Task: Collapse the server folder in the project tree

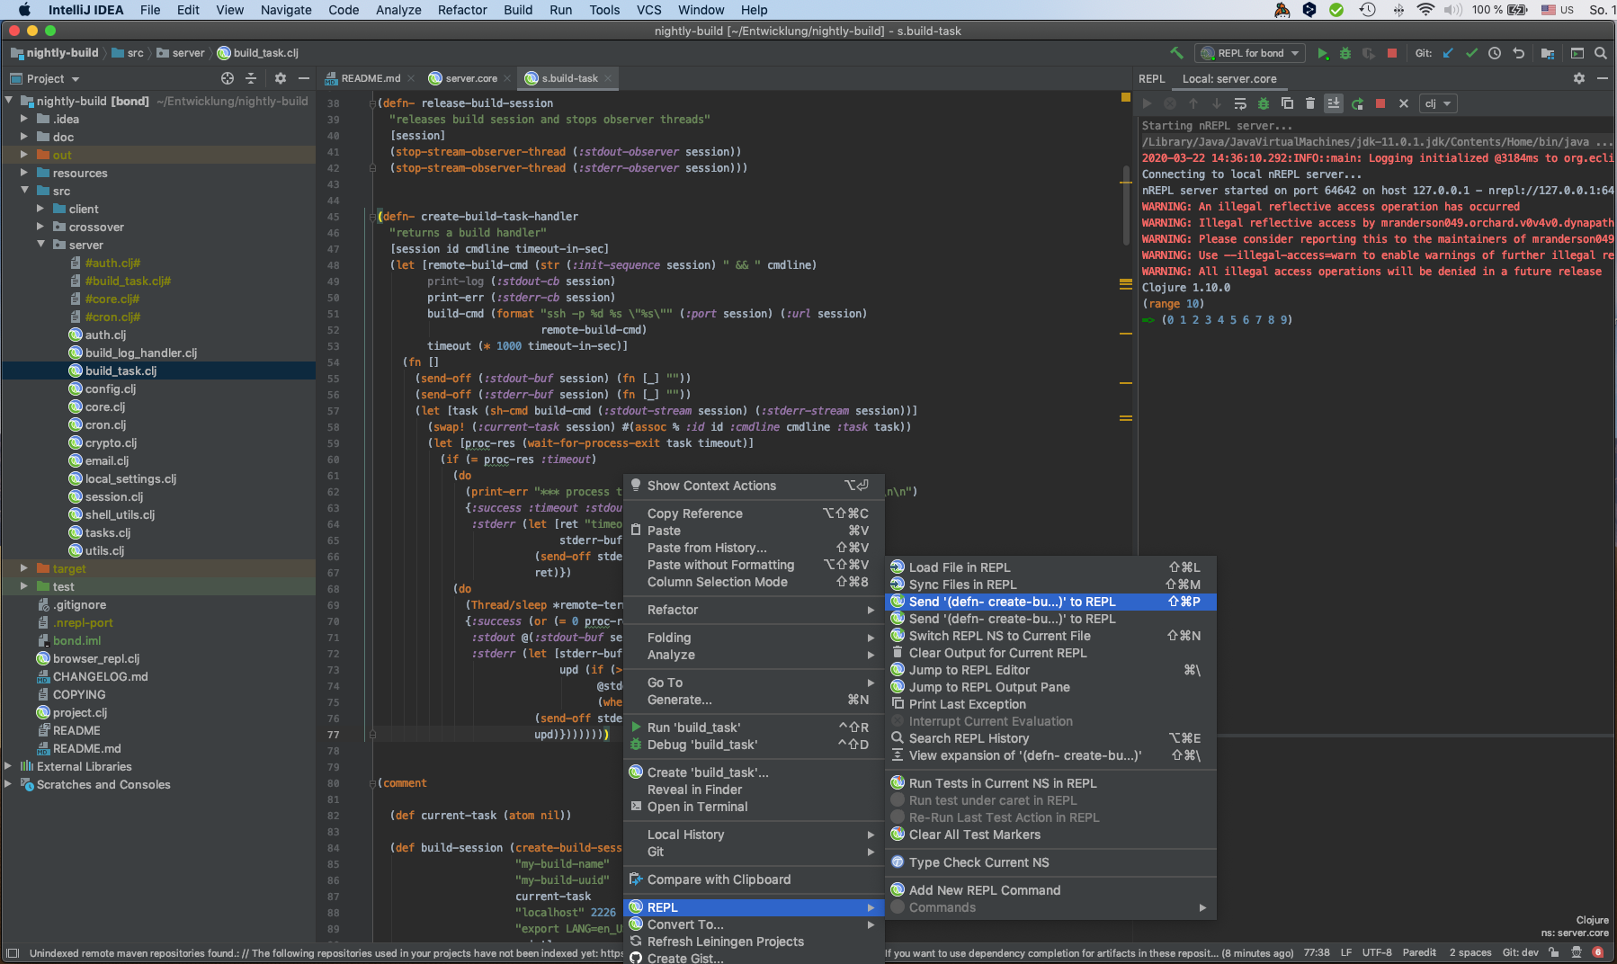Action: pyautogui.click(x=40, y=244)
